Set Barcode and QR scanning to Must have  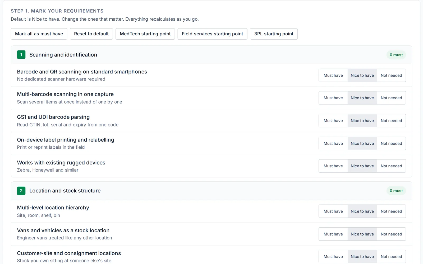(x=333, y=75)
